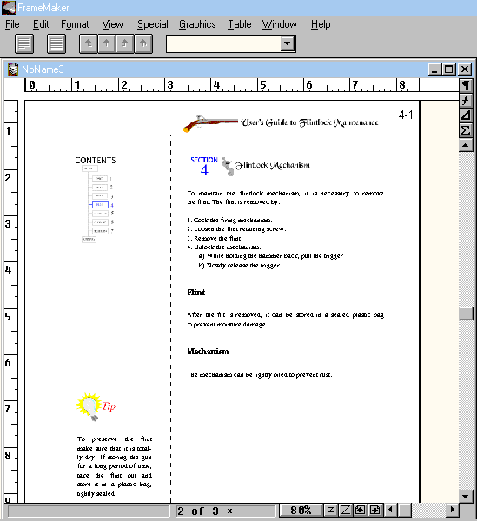The width and height of the screenshot is (477, 521).
Task: Open the Edit menu
Action: point(41,24)
